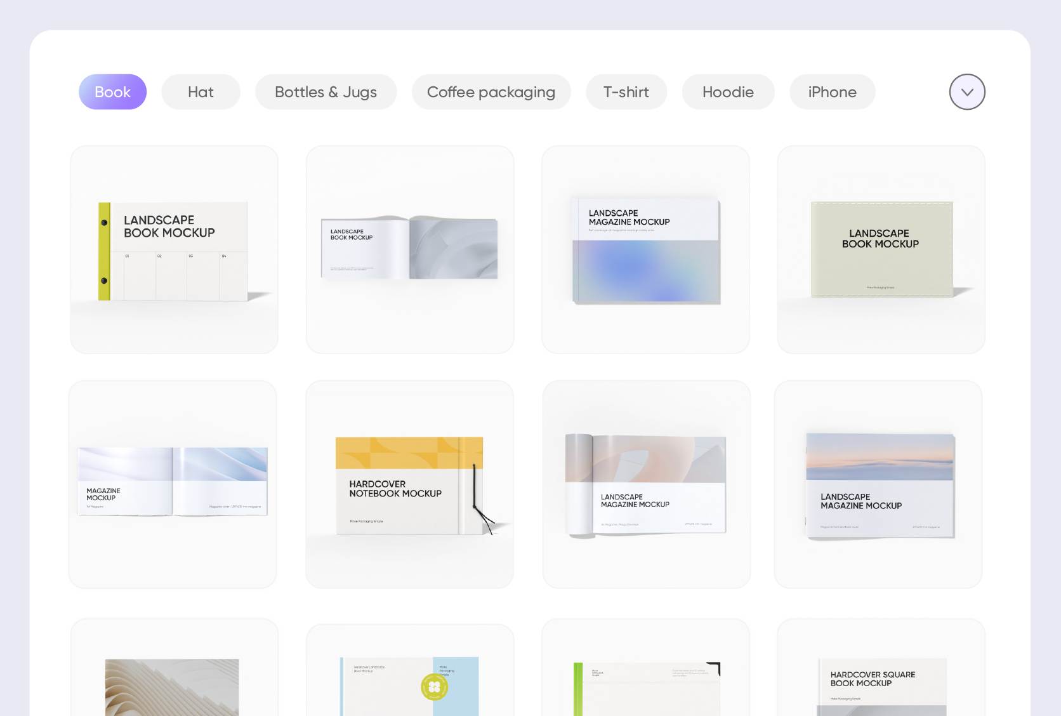This screenshot has width=1061, height=716.
Task: Select the light blue Hardcover Landscape Book mockup
Action: click(x=410, y=670)
